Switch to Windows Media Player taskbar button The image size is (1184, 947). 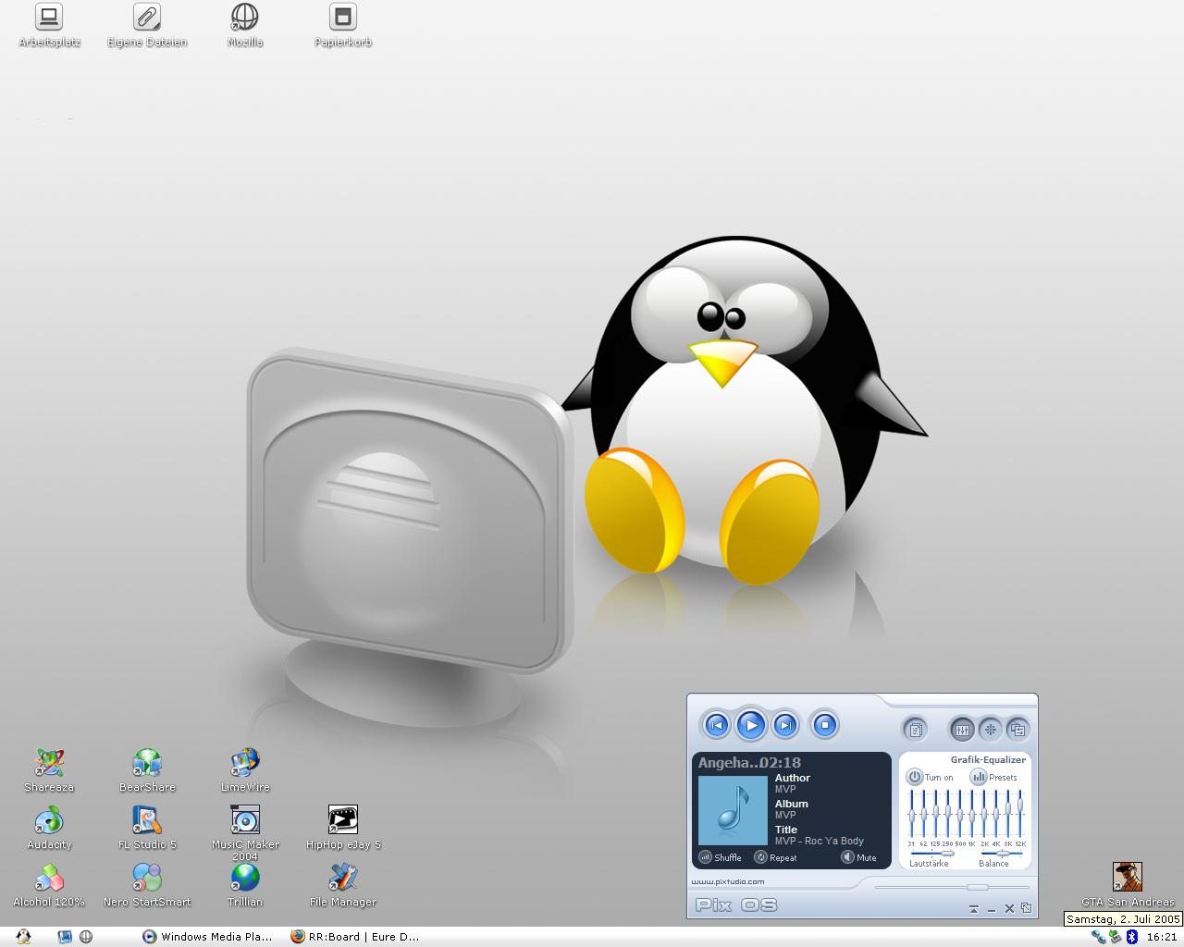point(208,937)
